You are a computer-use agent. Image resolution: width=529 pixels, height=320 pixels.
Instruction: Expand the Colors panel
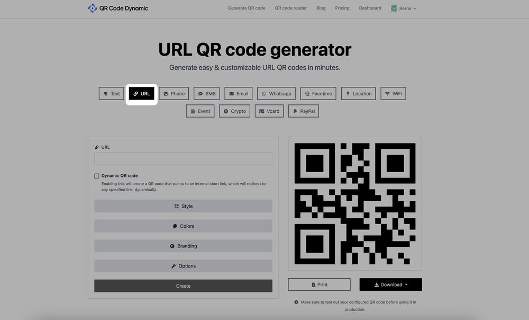coord(183,225)
